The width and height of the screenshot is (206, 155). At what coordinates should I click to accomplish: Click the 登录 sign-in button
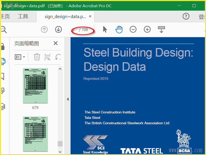click(202, 17)
